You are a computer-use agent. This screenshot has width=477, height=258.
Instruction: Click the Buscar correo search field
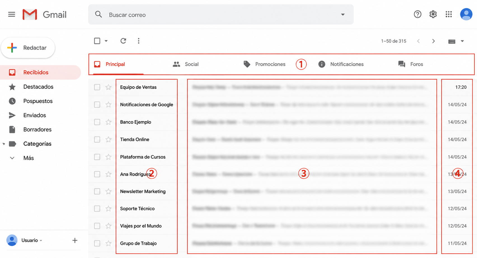click(221, 15)
